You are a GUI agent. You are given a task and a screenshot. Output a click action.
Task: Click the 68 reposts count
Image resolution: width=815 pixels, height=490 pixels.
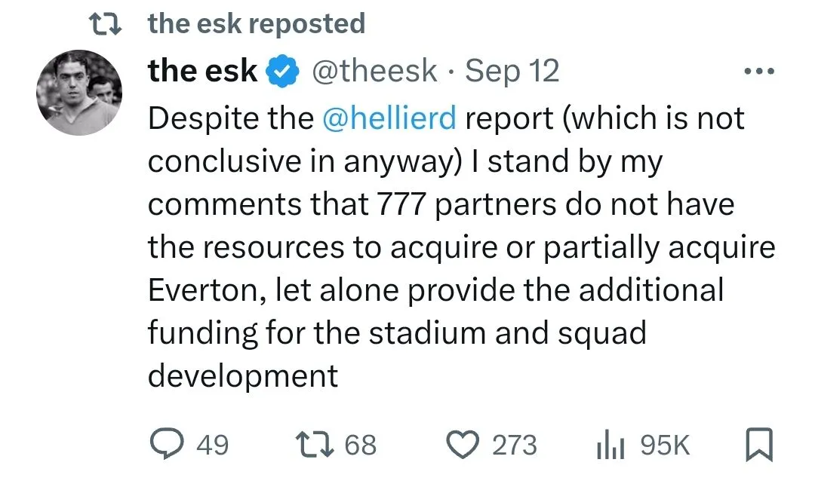pos(360,445)
